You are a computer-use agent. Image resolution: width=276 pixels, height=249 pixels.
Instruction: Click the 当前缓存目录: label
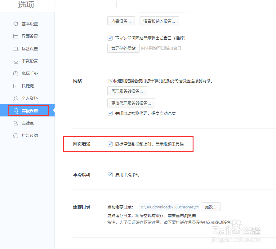click(x=120, y=207)
